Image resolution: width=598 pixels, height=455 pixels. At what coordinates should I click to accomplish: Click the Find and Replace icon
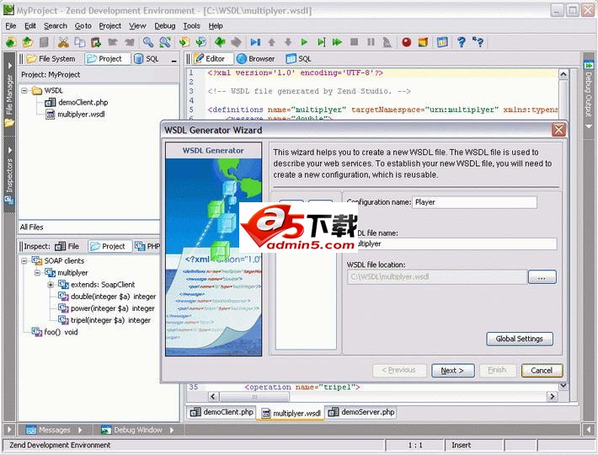tap(165, 42)
